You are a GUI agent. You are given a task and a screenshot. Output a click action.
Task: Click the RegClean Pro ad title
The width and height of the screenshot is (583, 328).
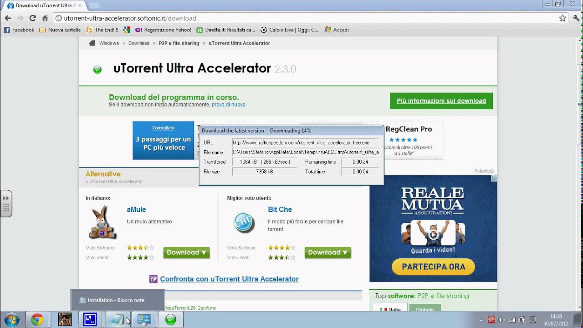409,129
